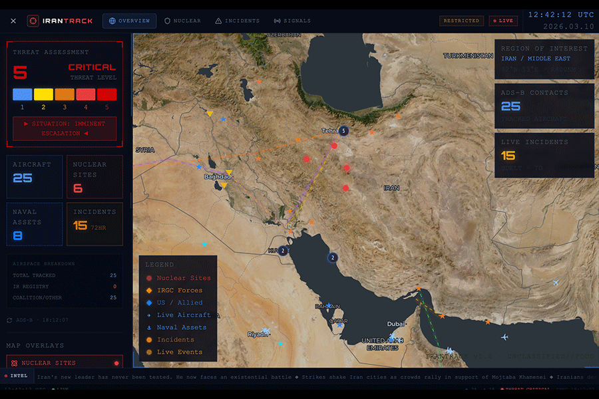
Task: Close the side panel with X
Action: coord(13,21)
